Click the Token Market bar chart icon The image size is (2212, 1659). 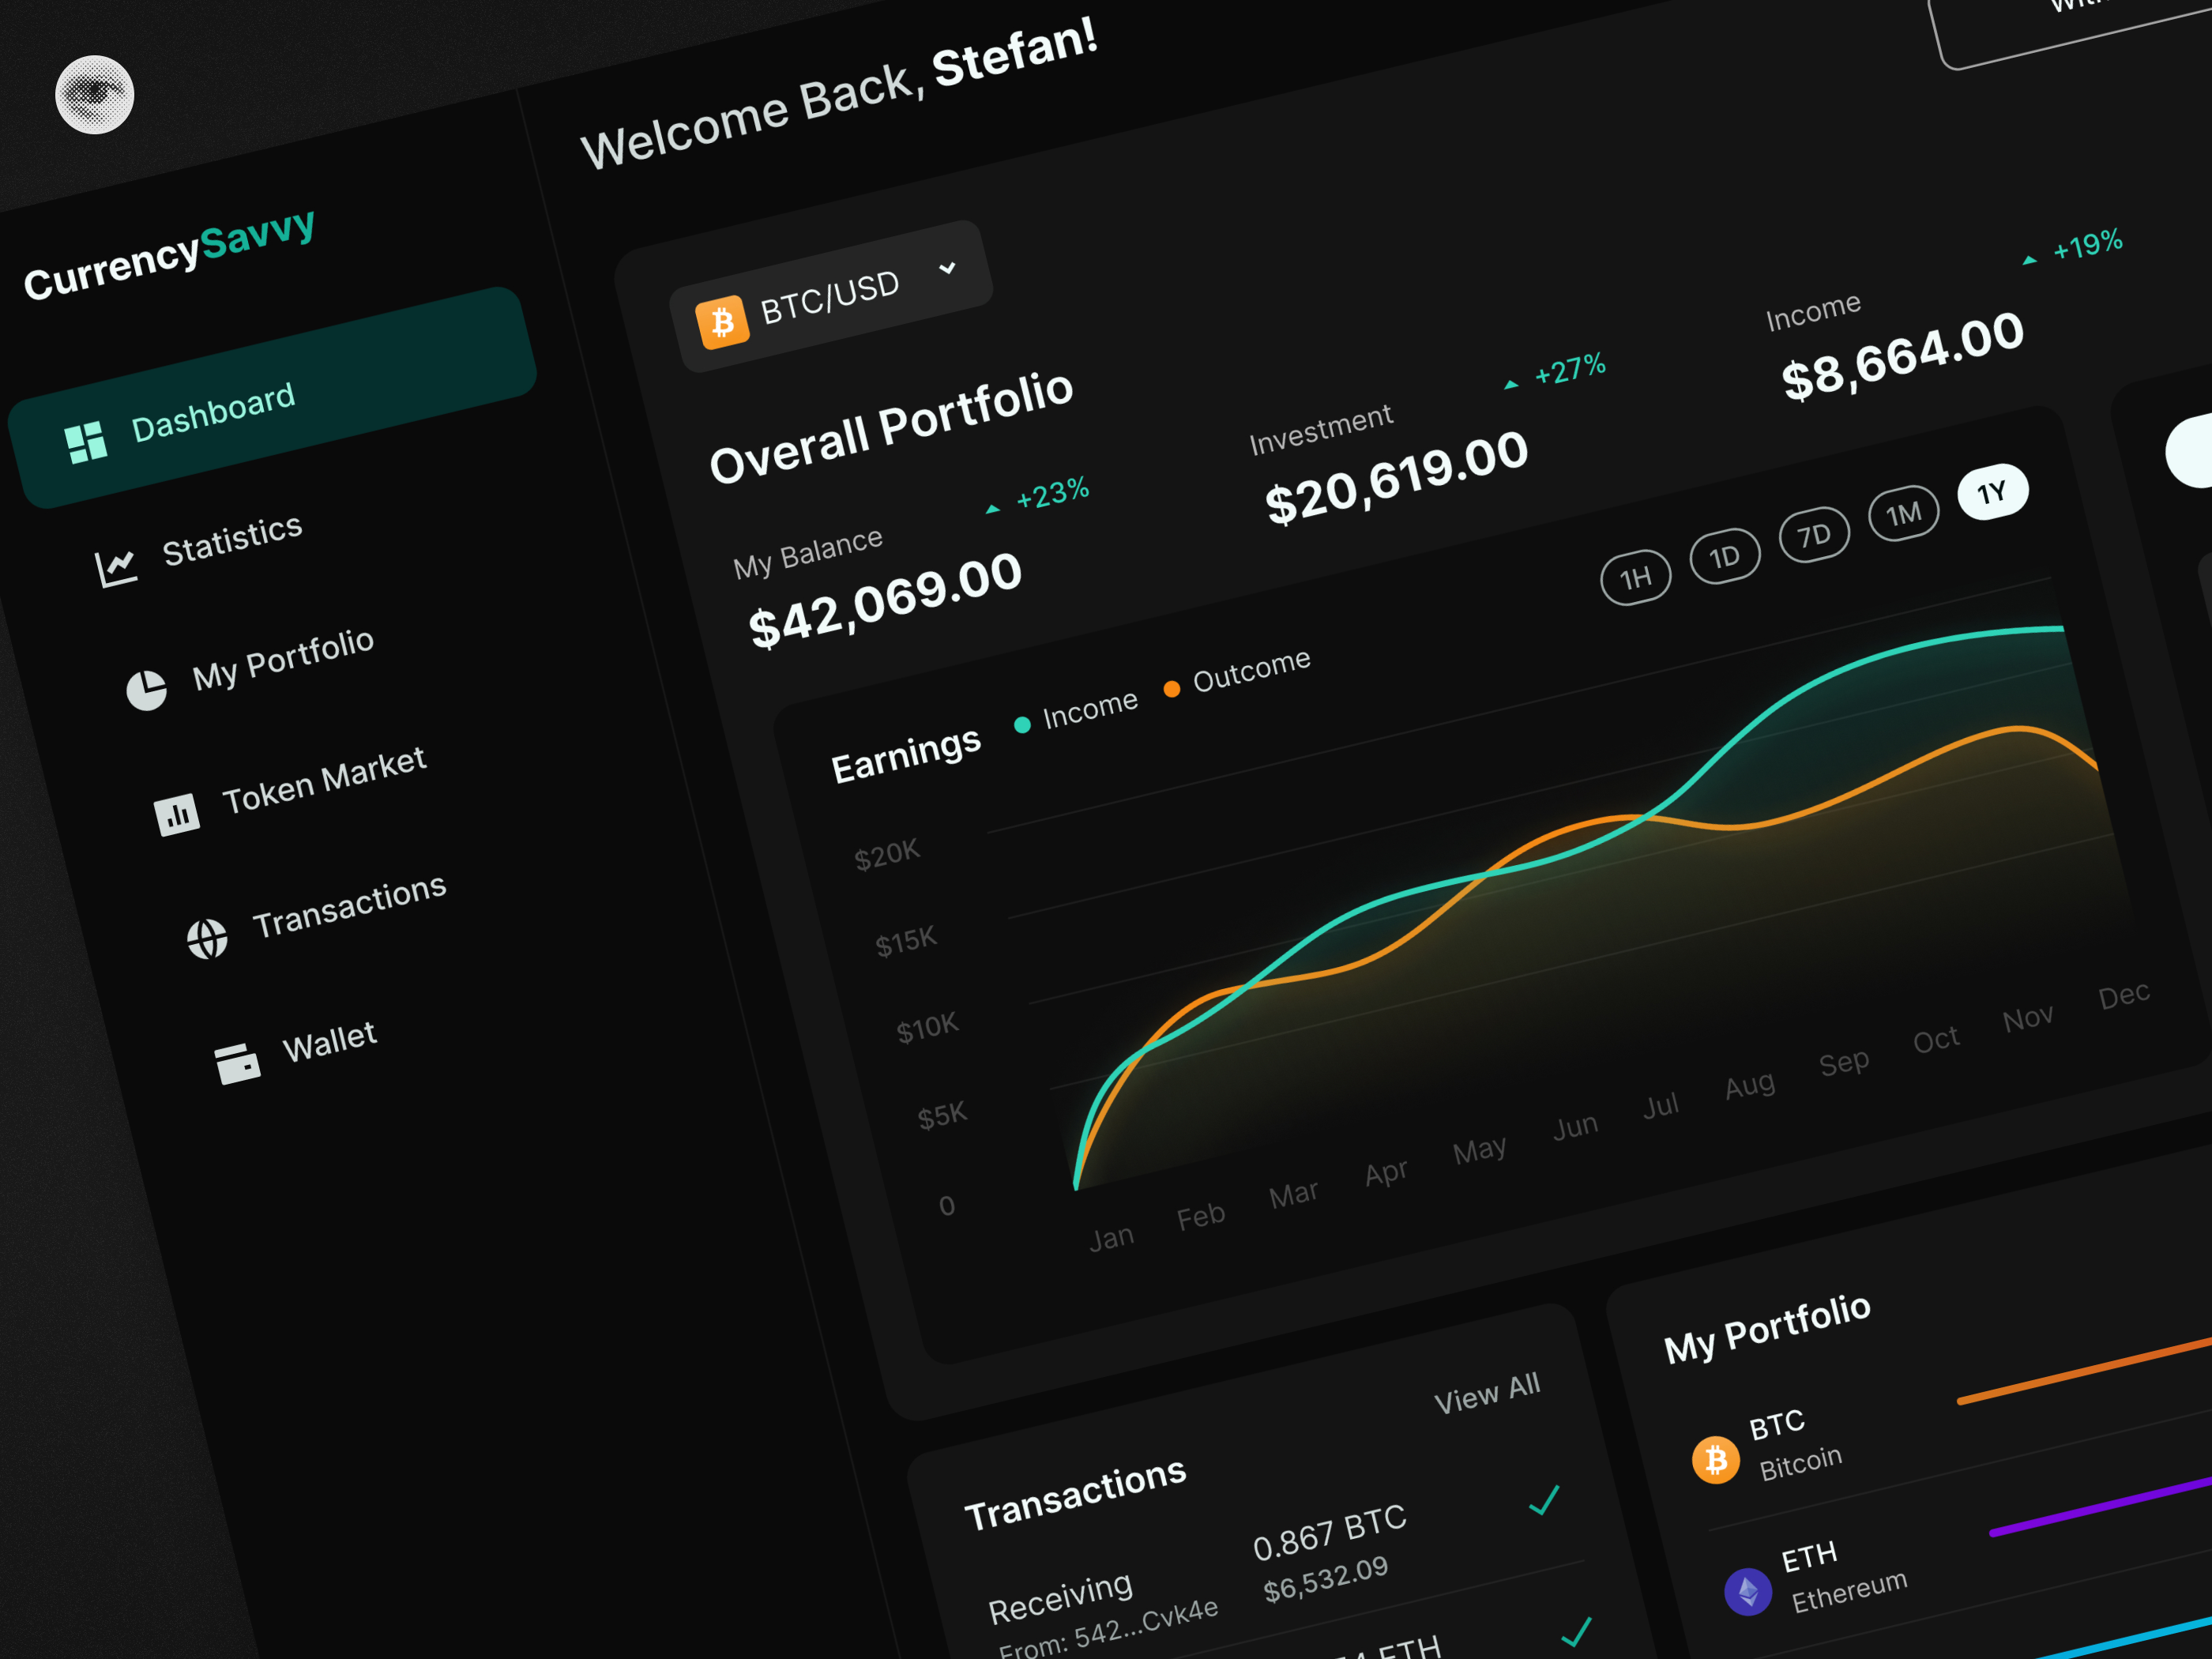click(177, 815)
